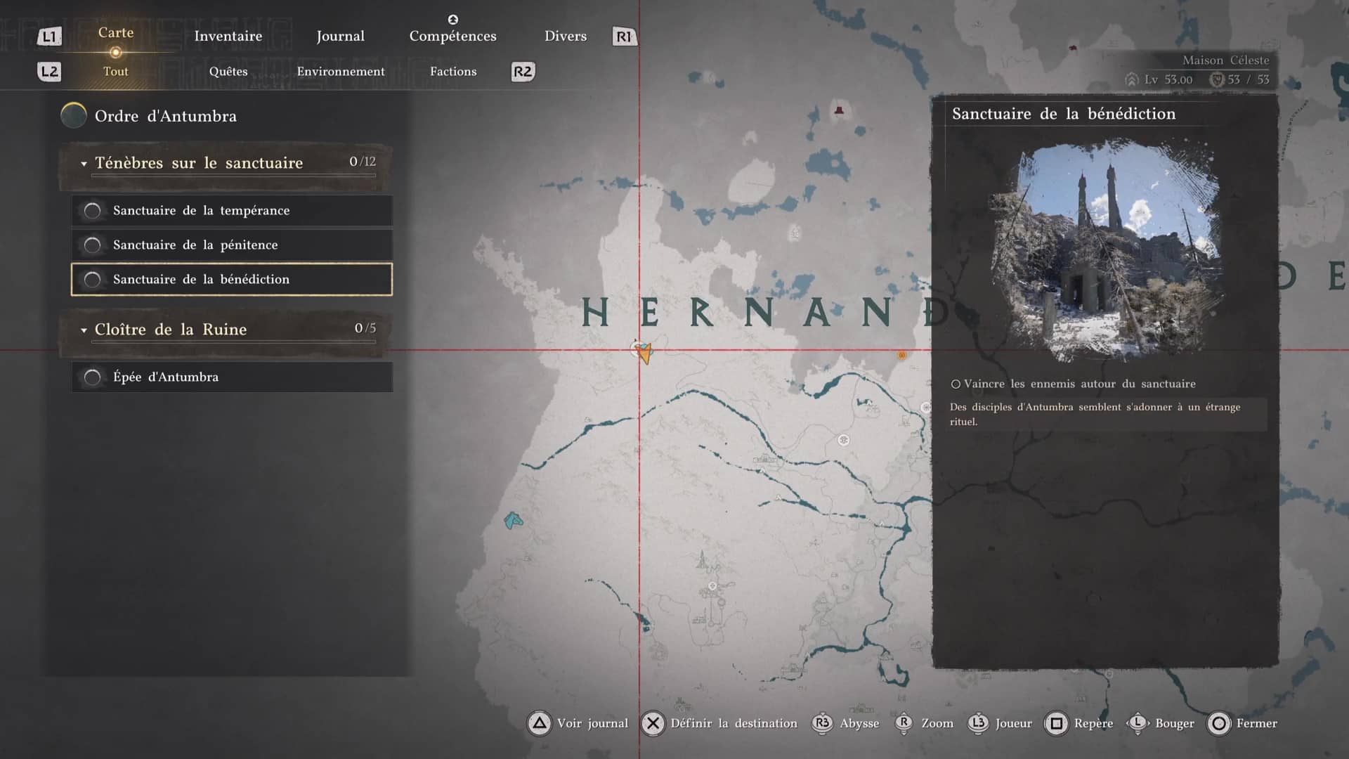Switch to the Compétences tab

[x=452, y=36]
